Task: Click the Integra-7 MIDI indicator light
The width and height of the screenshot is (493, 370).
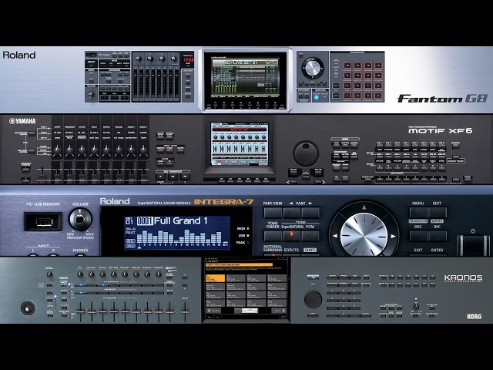Action: coord(248,228)
